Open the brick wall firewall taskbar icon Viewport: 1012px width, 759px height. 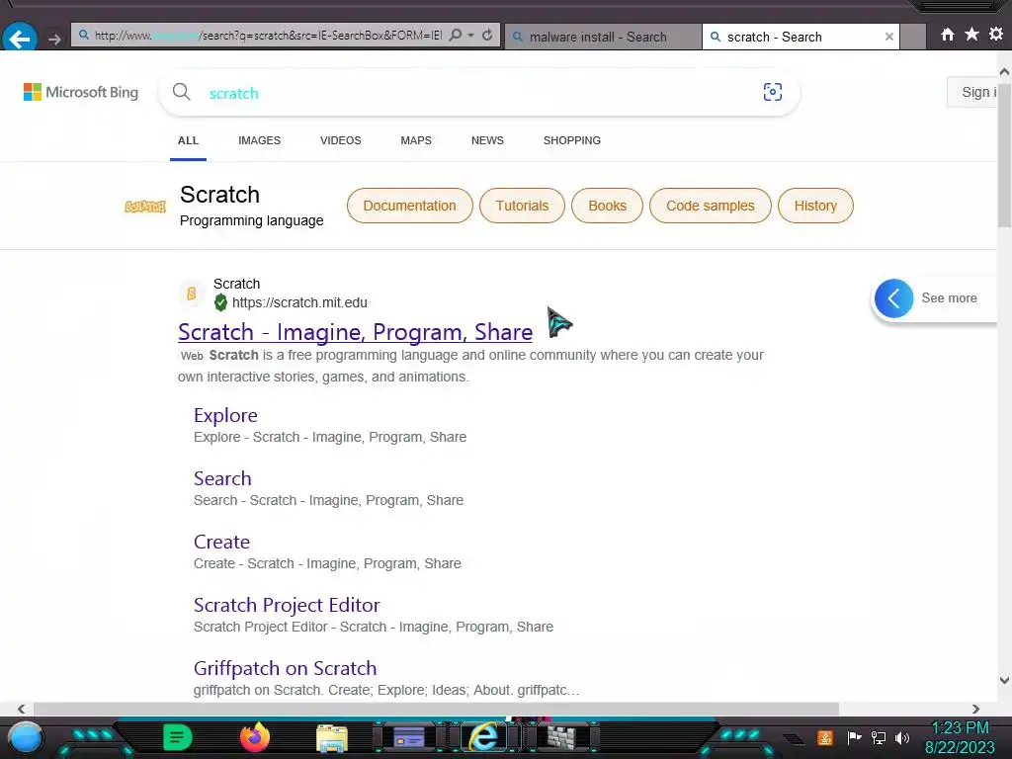coord(562,737)
